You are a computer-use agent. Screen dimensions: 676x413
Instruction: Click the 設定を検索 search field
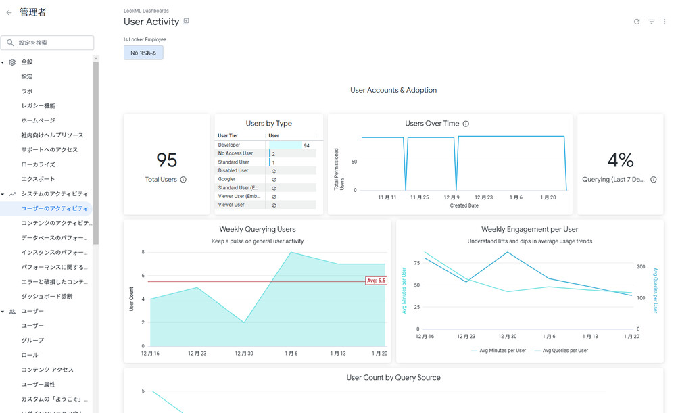pyautogui.click(x=47, y=43)
